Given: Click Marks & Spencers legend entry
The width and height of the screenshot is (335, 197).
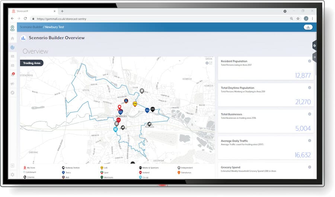Looking at the screenshot, I should coord(149,168).
